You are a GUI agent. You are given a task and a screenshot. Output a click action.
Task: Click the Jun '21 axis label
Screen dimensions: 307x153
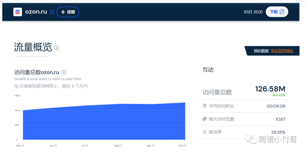[53, 146]
